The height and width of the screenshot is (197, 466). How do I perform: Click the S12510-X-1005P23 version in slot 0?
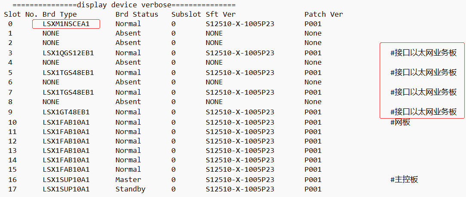tap(240, 24)
